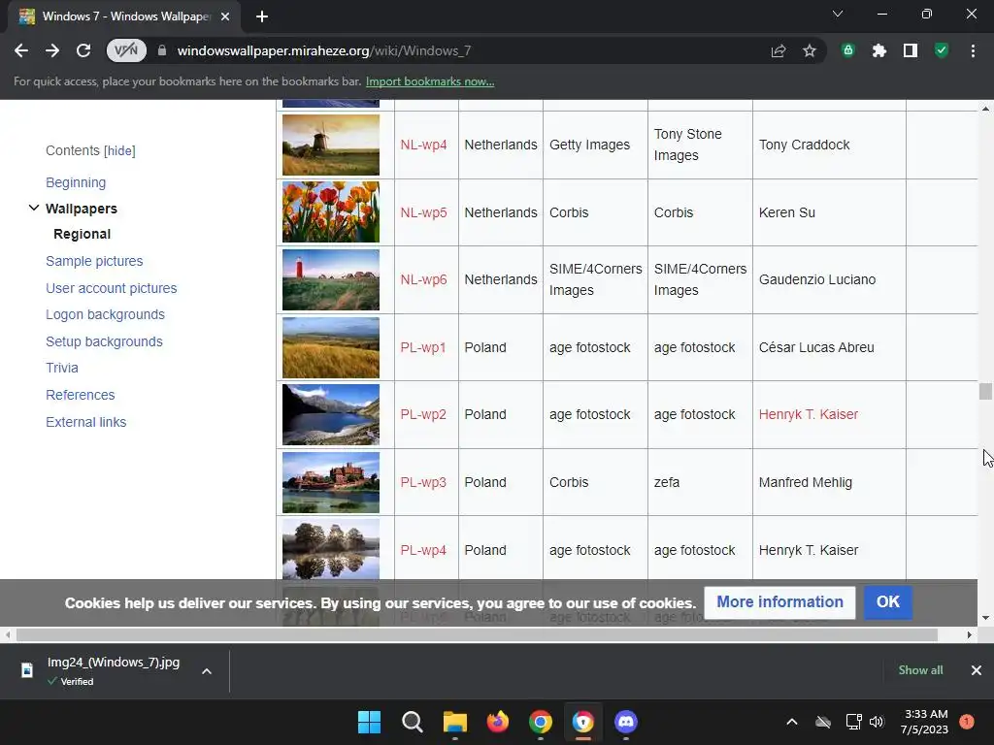Jump to Trivia section
This screenshot has width=994, height=745.
61,368
